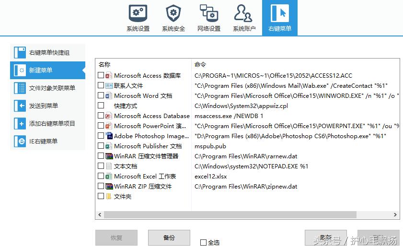The width and height of the screenshot is (403, 249).
Task: Open IE右键菜单 sidebar item
Action: tap(47, 141)
